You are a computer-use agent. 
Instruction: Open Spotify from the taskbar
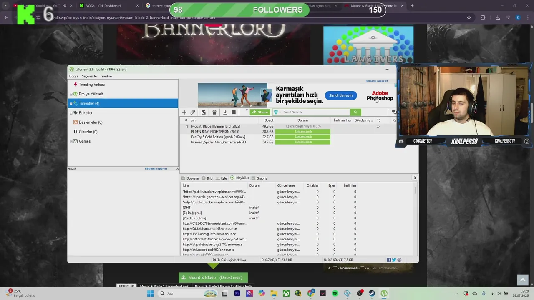pyautogui.click(x=335, y=293)
